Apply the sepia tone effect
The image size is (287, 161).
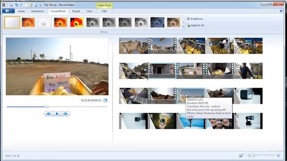174,22
